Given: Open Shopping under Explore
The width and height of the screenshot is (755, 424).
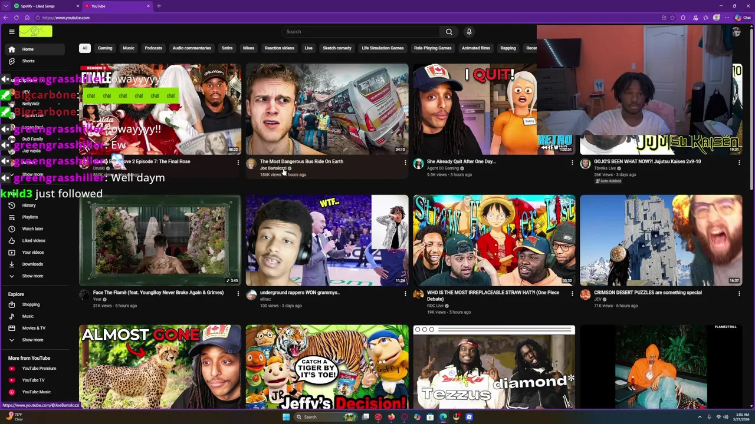Looking at the screenshot, I should point(34,305).
